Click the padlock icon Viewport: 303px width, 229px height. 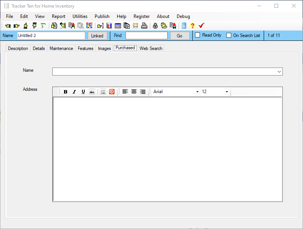click(x=155, y=26)
